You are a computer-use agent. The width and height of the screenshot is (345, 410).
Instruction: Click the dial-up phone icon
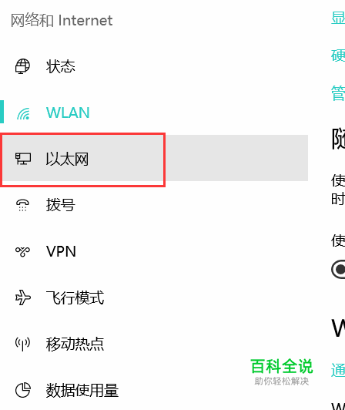22,205
